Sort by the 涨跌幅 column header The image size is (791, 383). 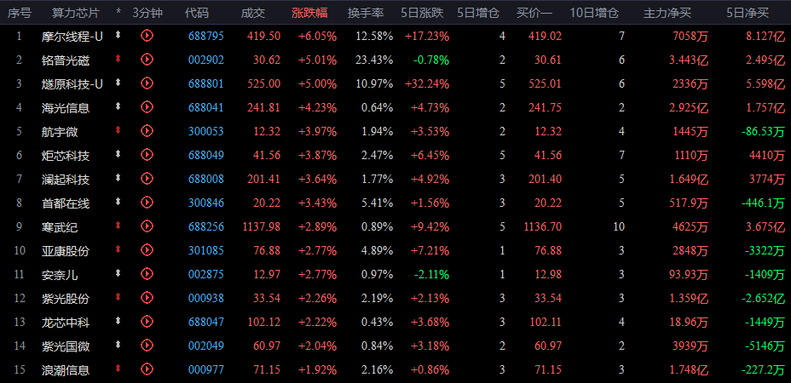(x=309, y=13)
